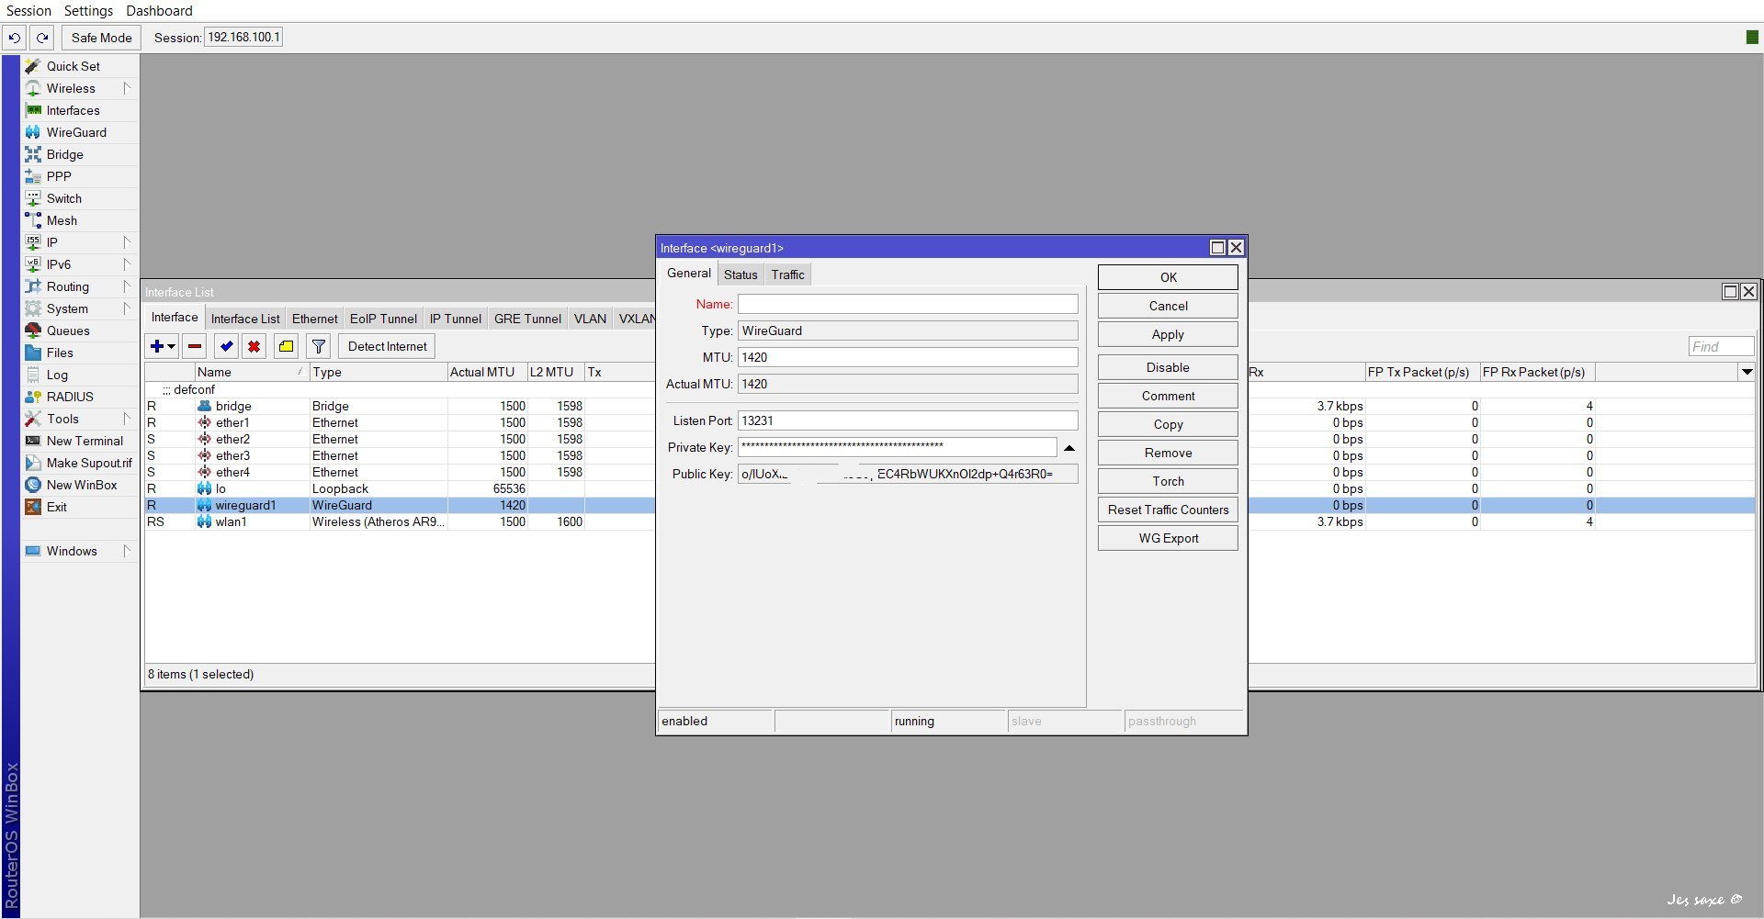Click the undo arrow icon
The image size is (1764, 919).
coord(15,38)
